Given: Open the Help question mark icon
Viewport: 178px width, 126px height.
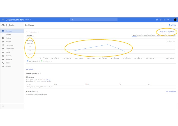Looking at the screenshot, I should (164, 20).
